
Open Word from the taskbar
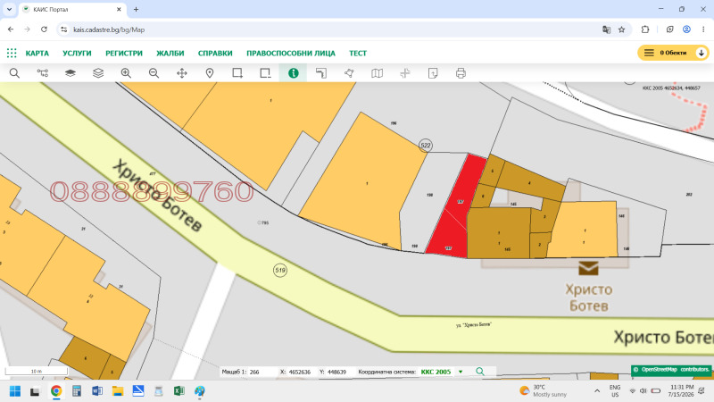(x=97, y=391)
